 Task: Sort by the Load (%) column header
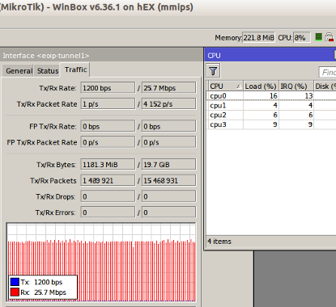coord(261,86)
